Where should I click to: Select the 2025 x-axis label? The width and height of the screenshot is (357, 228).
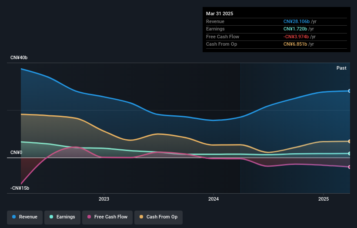[x=324, y=199]
